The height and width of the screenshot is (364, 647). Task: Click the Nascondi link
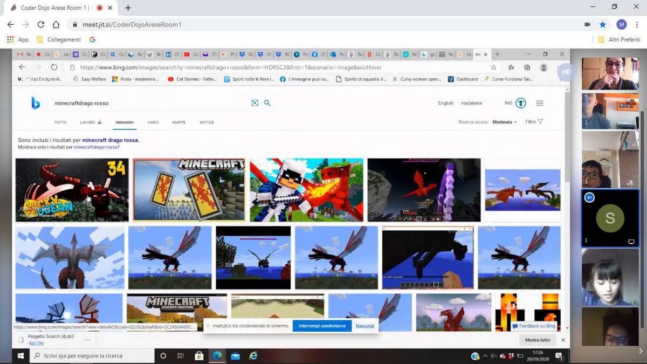365,326
